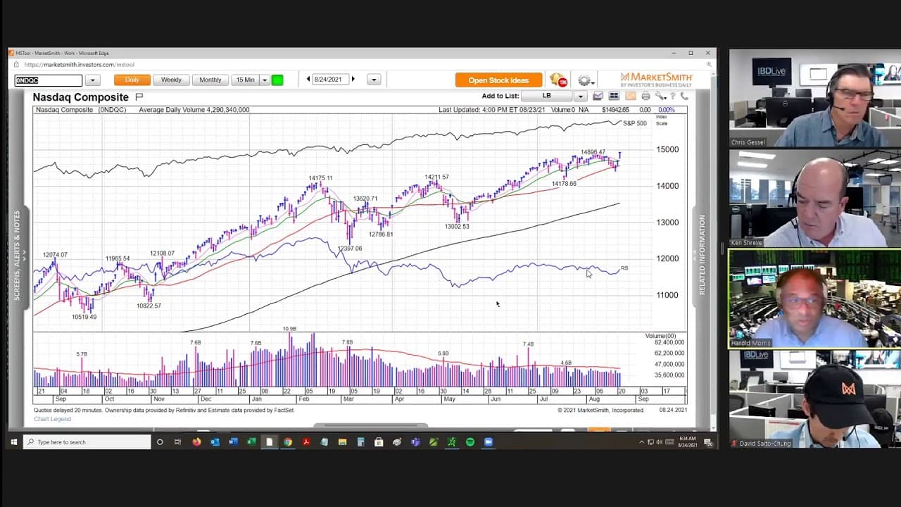
Task: Open the Chart Legend link
Action: point(52,419)
